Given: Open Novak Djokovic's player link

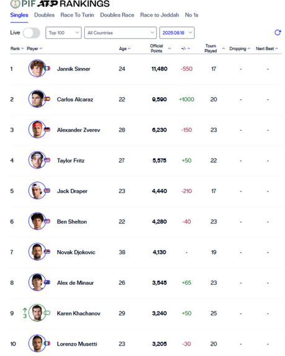Looking at the screenshot, I should [x=76, y=252].
